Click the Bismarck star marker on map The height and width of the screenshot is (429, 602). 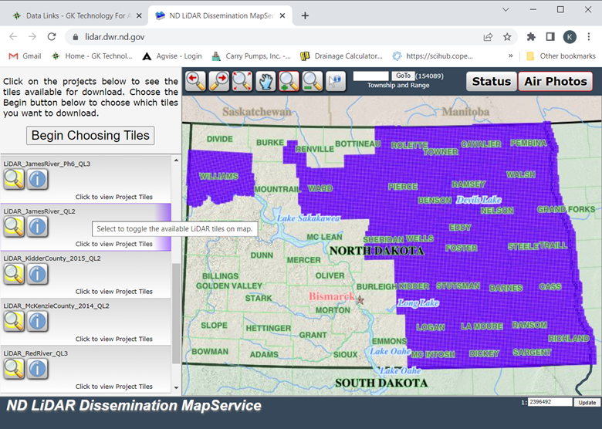click(360, 299)
